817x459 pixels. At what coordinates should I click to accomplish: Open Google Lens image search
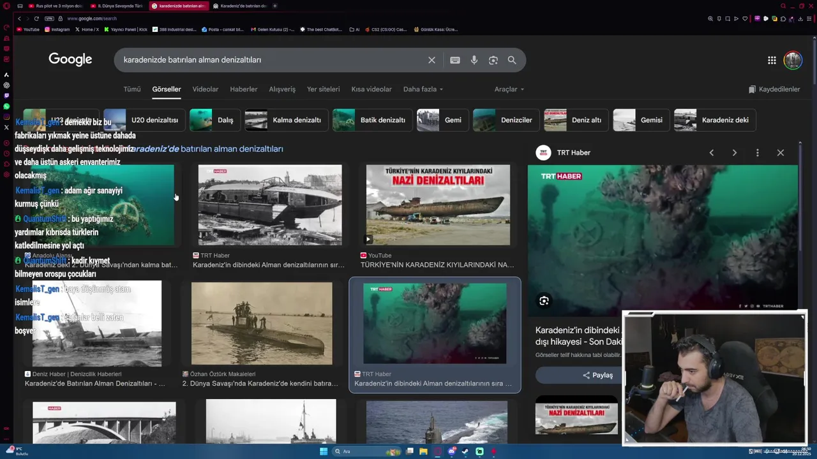tap(493, 60)
